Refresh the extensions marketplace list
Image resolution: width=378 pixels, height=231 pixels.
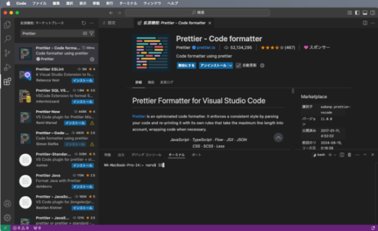tap(84, 23)
